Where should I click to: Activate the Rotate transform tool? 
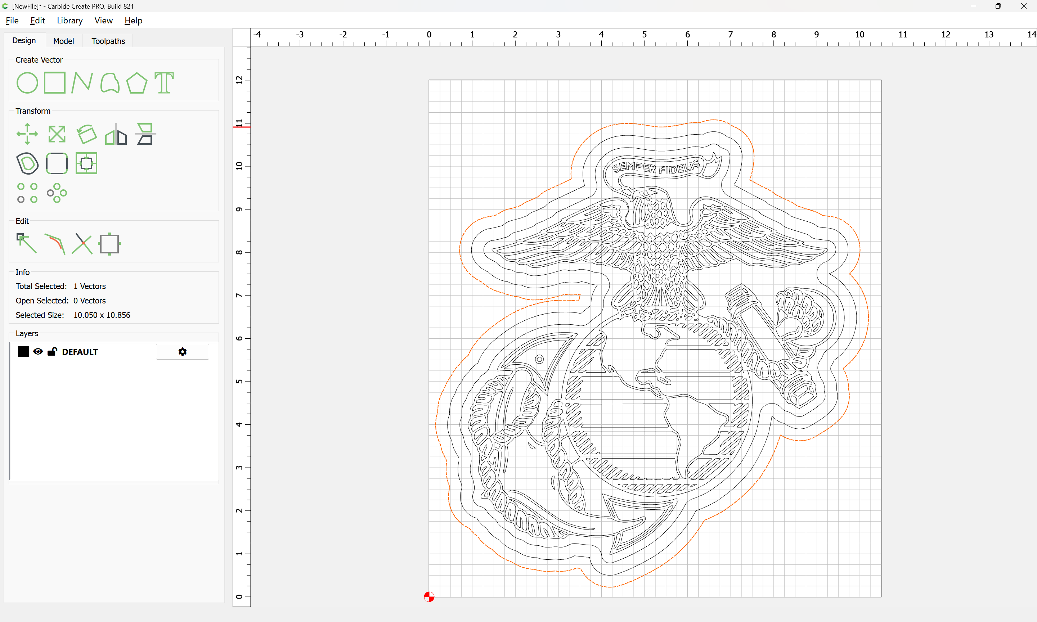87,134
